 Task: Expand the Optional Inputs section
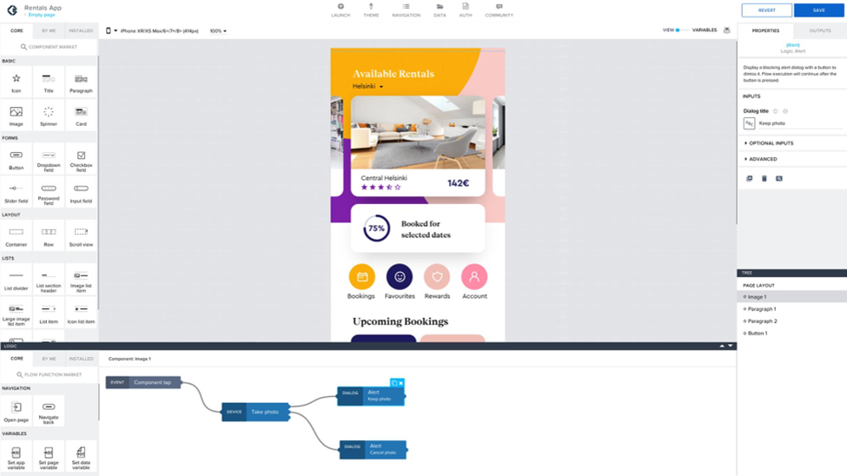[769, 143]
